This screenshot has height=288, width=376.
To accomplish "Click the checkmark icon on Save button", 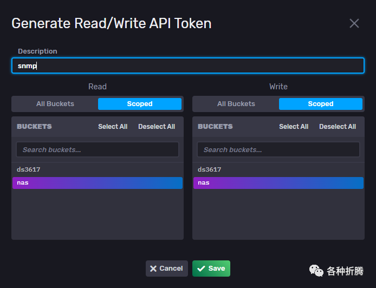I will [201, 269].
